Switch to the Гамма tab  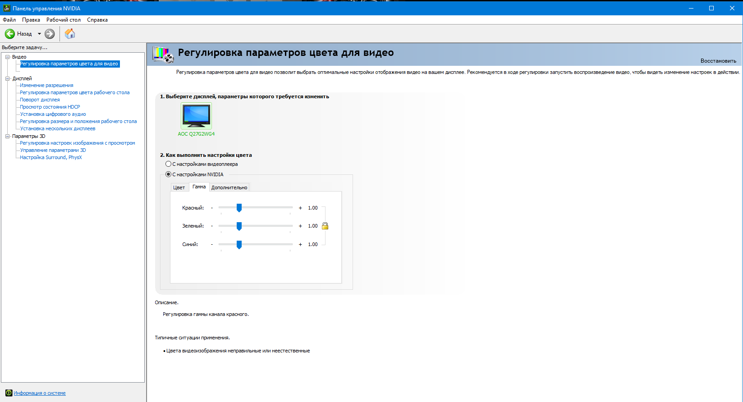199,187
